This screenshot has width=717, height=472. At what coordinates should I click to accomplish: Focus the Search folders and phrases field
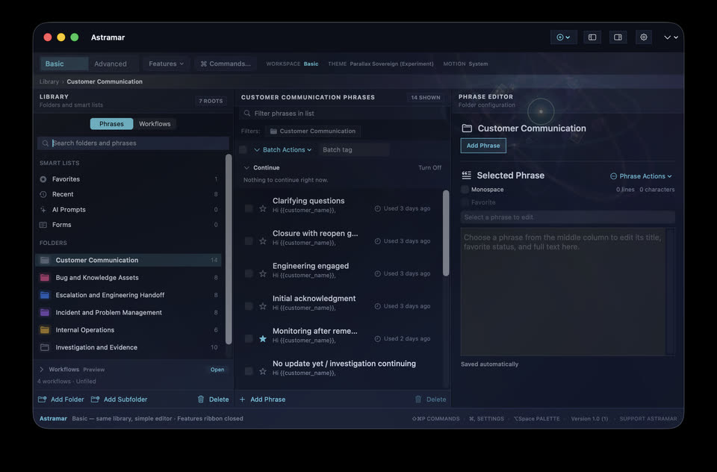click(x=133, y=143)
